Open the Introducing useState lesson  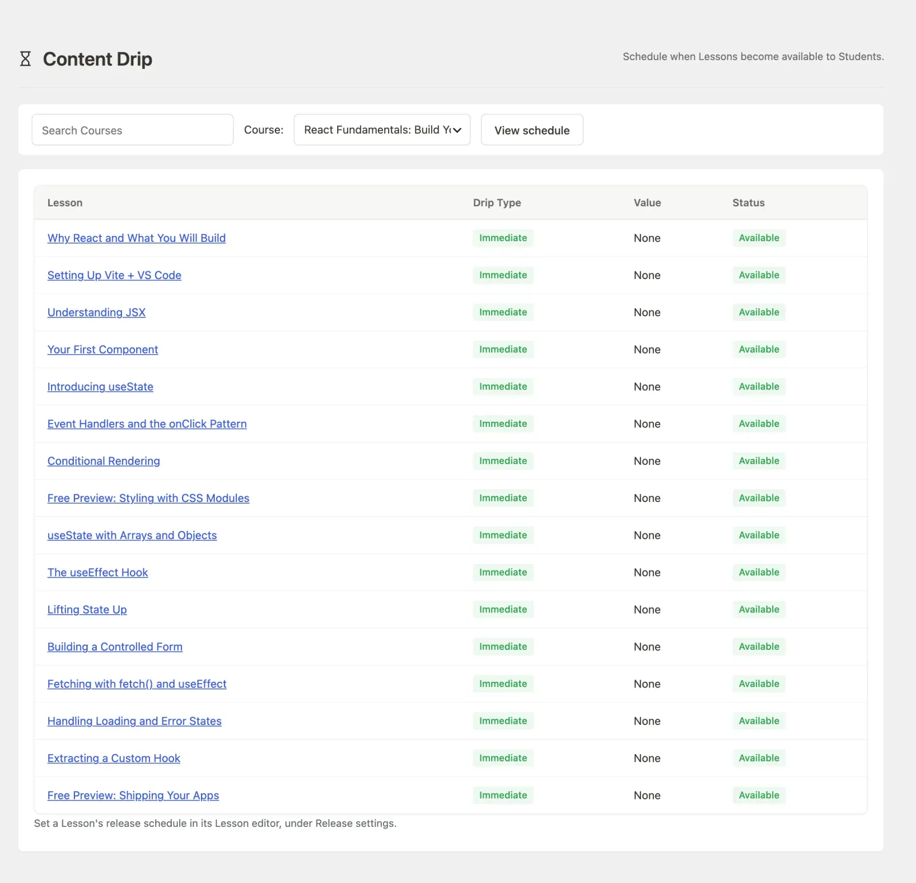tap(100, 387)
